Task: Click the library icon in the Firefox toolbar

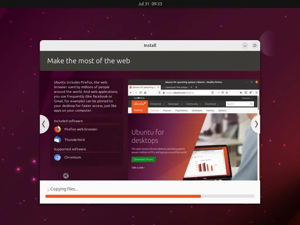Action: [x=241, y=93]
